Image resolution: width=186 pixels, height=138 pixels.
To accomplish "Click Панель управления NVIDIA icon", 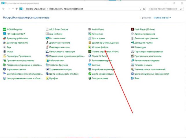I will tap(90, 51).
